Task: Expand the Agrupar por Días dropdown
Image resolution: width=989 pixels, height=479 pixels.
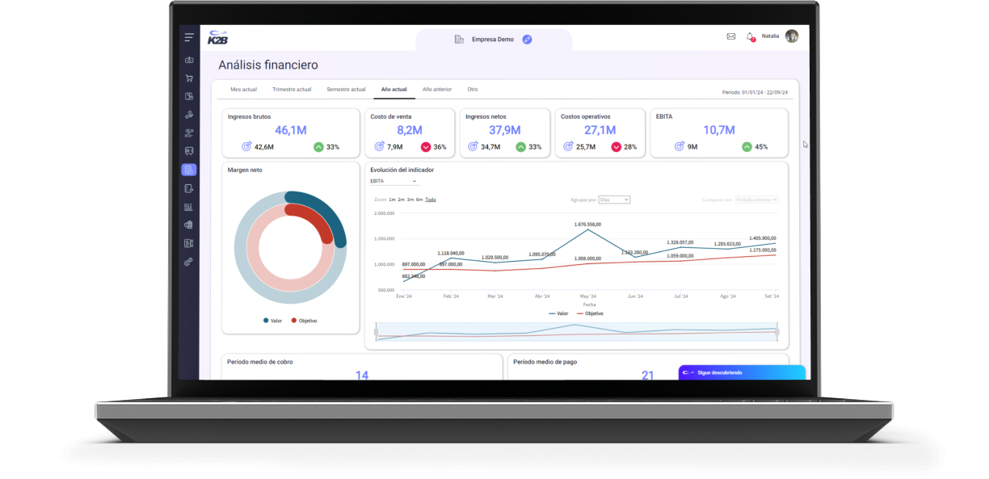Action: pos(614,200)
